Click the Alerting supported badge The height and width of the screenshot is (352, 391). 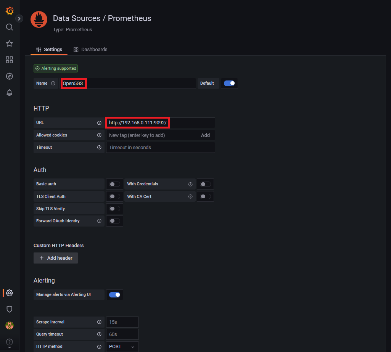pyautogui.click(x=56, y=68)
